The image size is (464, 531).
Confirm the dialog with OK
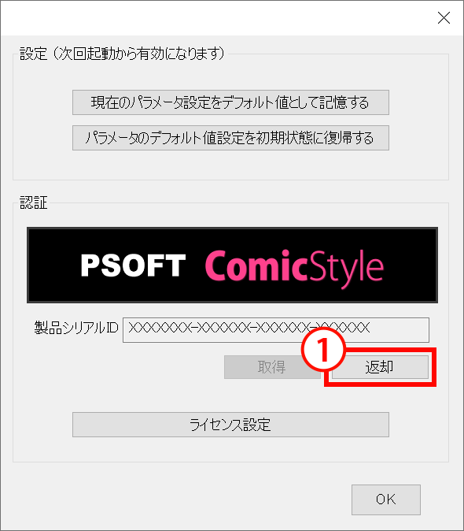[386, 499]
